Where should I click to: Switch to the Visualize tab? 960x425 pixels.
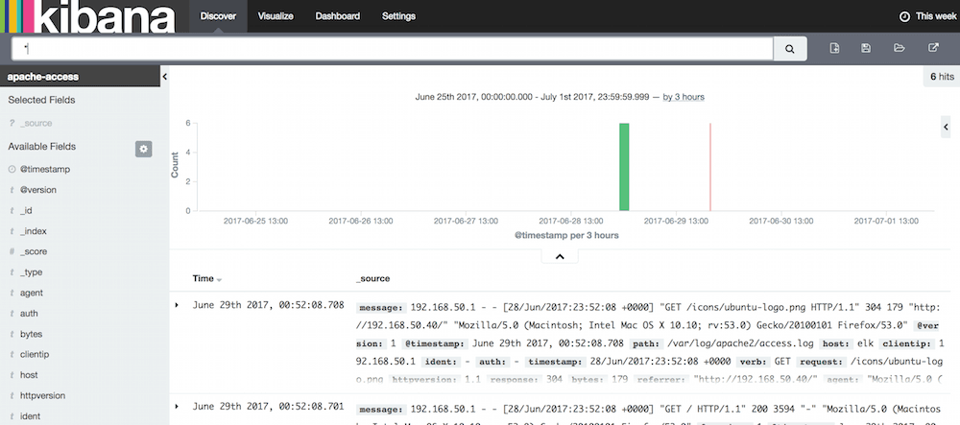pyautogui.click(x=276, y=16)
